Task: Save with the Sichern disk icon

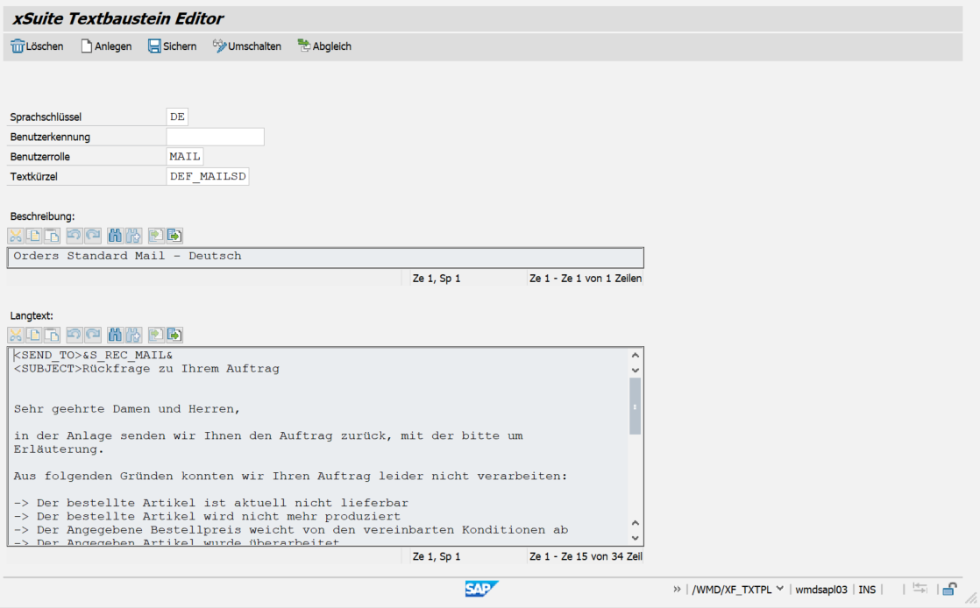Action: pos(154,46)
